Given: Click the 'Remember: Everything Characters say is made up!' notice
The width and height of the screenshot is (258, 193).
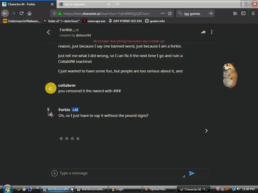Looking at the screenshot, I should tap(129, 41).
